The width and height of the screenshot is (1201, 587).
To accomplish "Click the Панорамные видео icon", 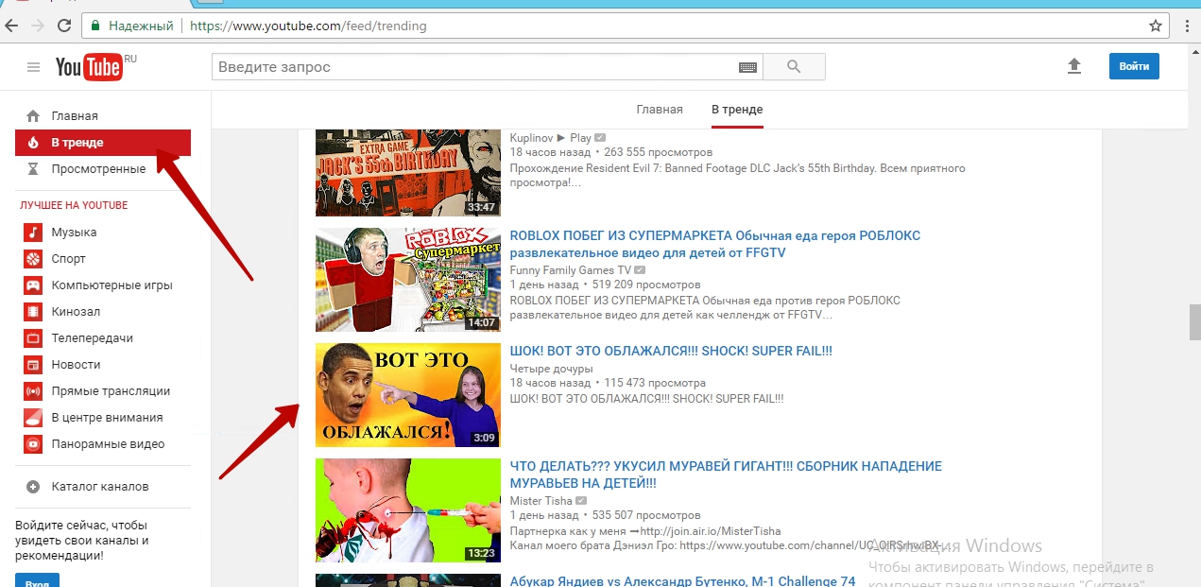I will point(33,444).
